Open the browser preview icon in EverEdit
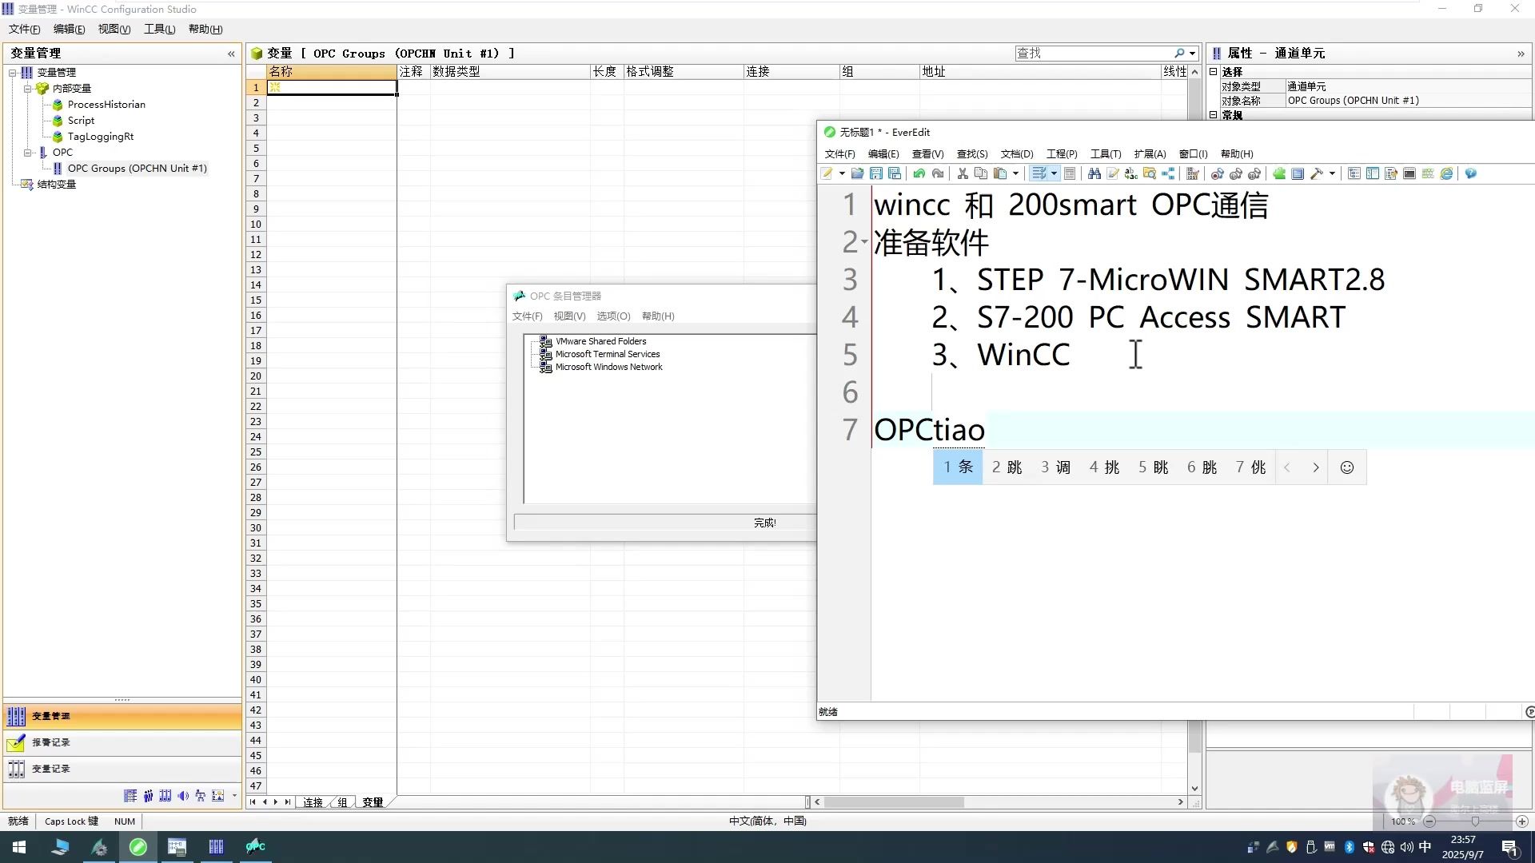Image resolution: width=1535 pixels, height=863 pixels. pyautogui.click(x=1446, y=173)
